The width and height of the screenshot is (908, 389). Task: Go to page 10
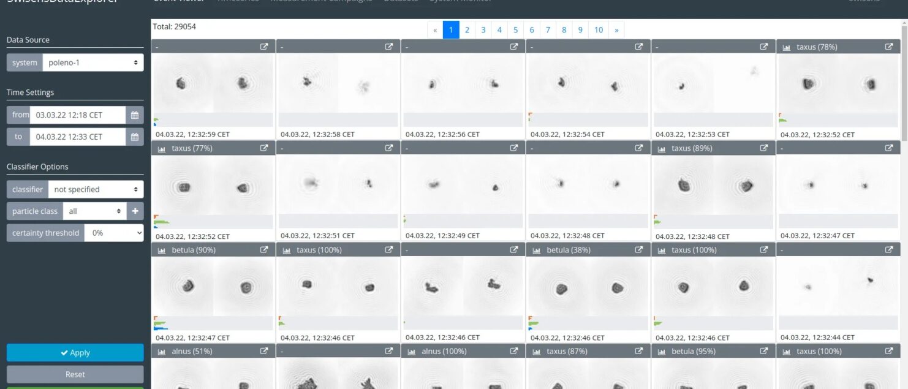pyautogui.click(x=599, y=30)
